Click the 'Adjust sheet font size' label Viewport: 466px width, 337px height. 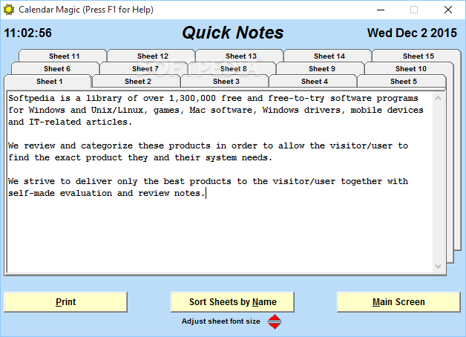click(x=221, y=321)
